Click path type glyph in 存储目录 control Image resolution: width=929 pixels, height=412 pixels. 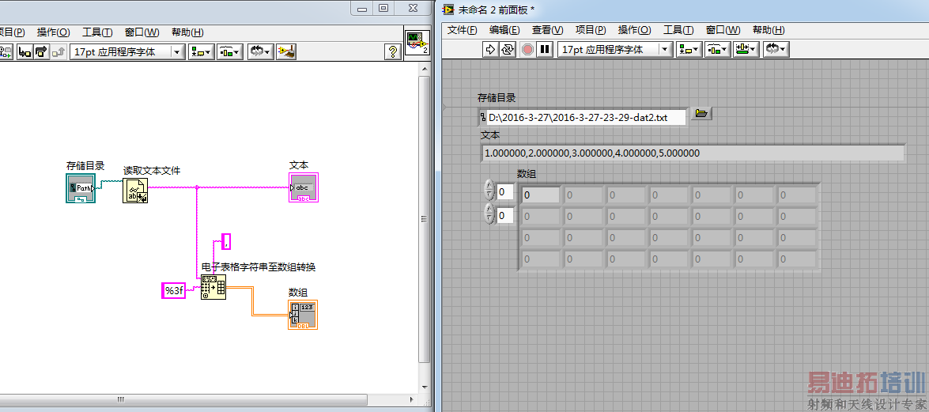[x=483, y=117]
